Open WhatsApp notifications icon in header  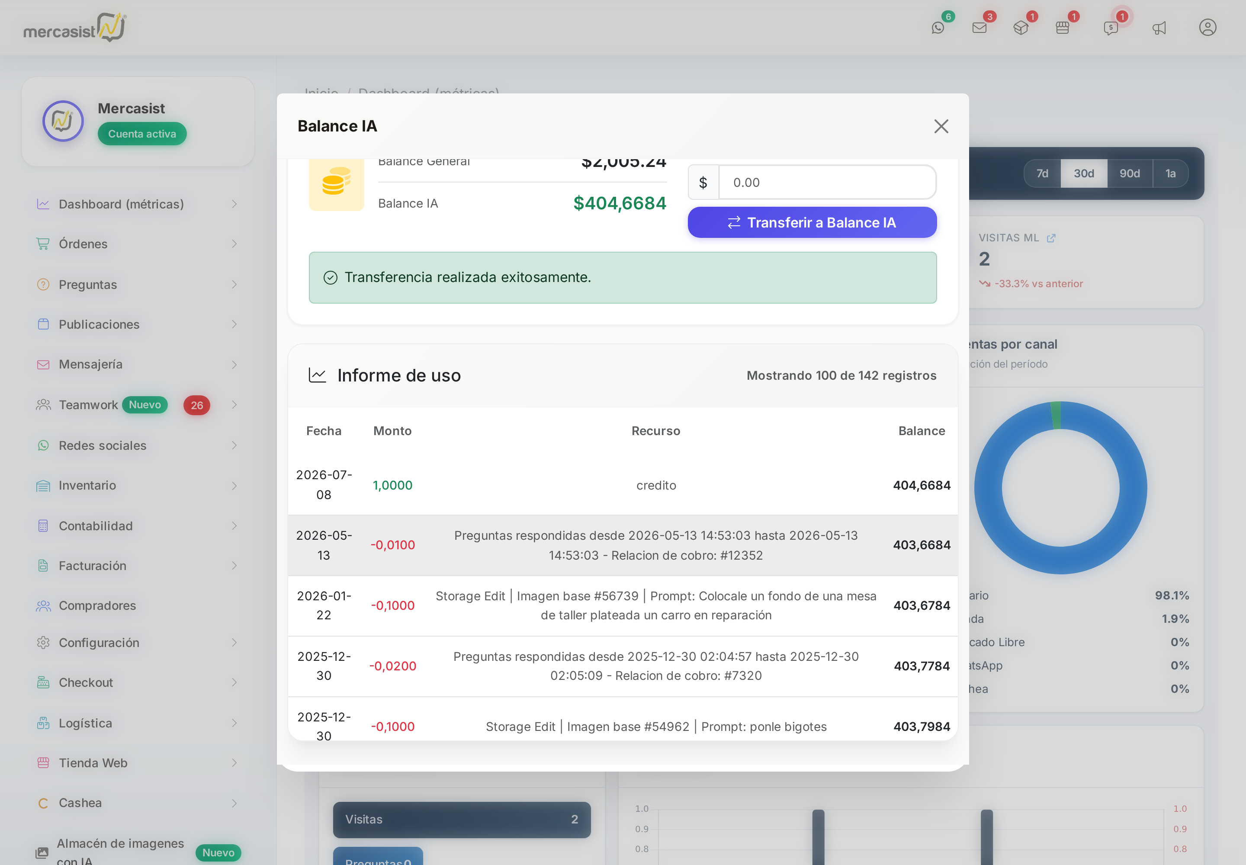[938, 28]
